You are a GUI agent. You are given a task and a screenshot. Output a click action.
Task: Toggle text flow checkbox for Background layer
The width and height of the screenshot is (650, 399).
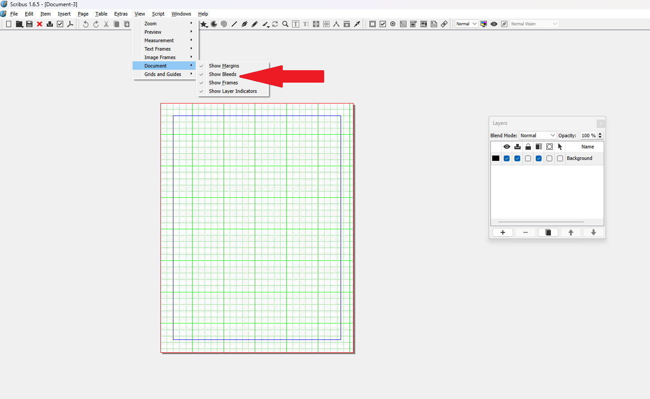[x=539, y=159]
